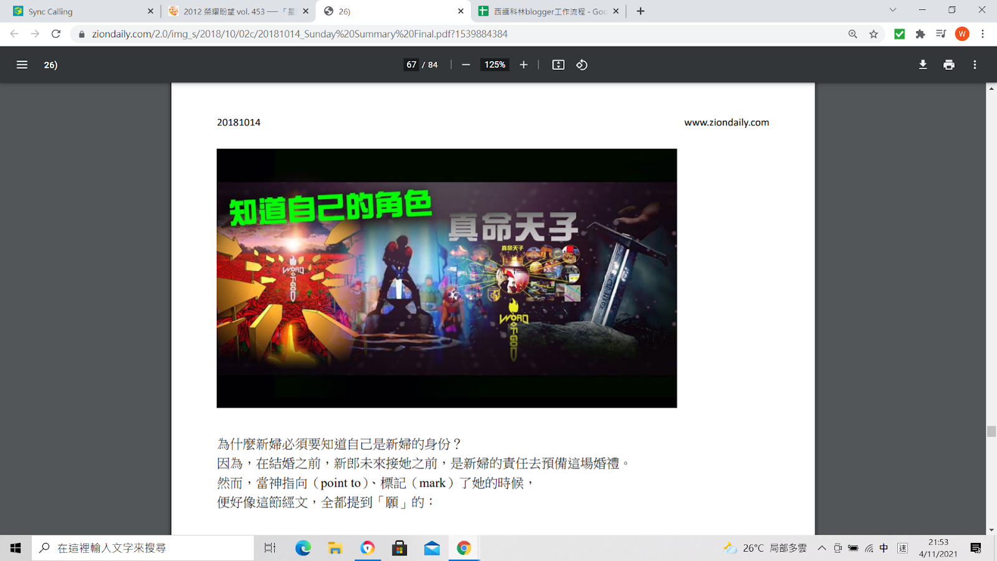
Task: Open Task View on taskbar
Action: coord(270,548)
